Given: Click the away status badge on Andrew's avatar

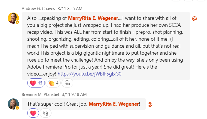Looking at the screenshot, I should coord(17,22).
